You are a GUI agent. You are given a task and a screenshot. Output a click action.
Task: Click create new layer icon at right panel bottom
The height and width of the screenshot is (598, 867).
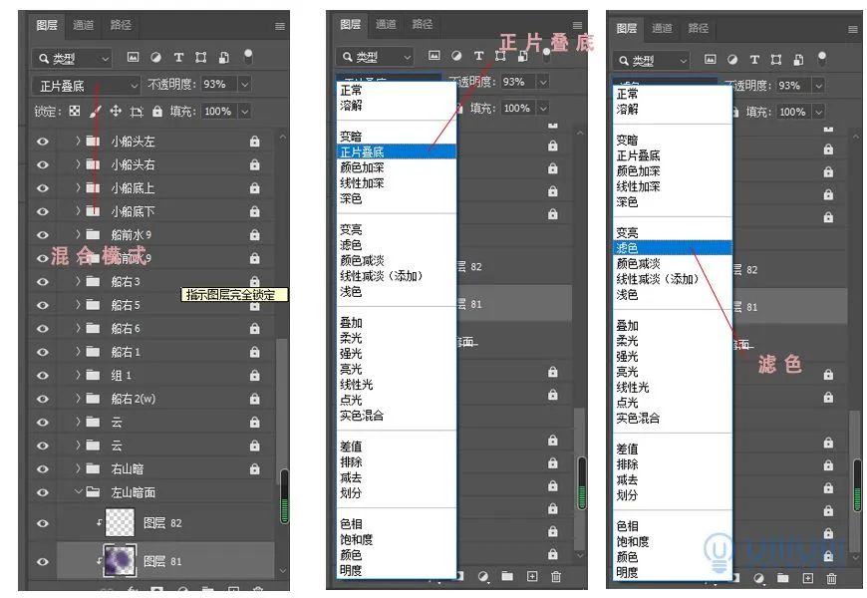808,578
